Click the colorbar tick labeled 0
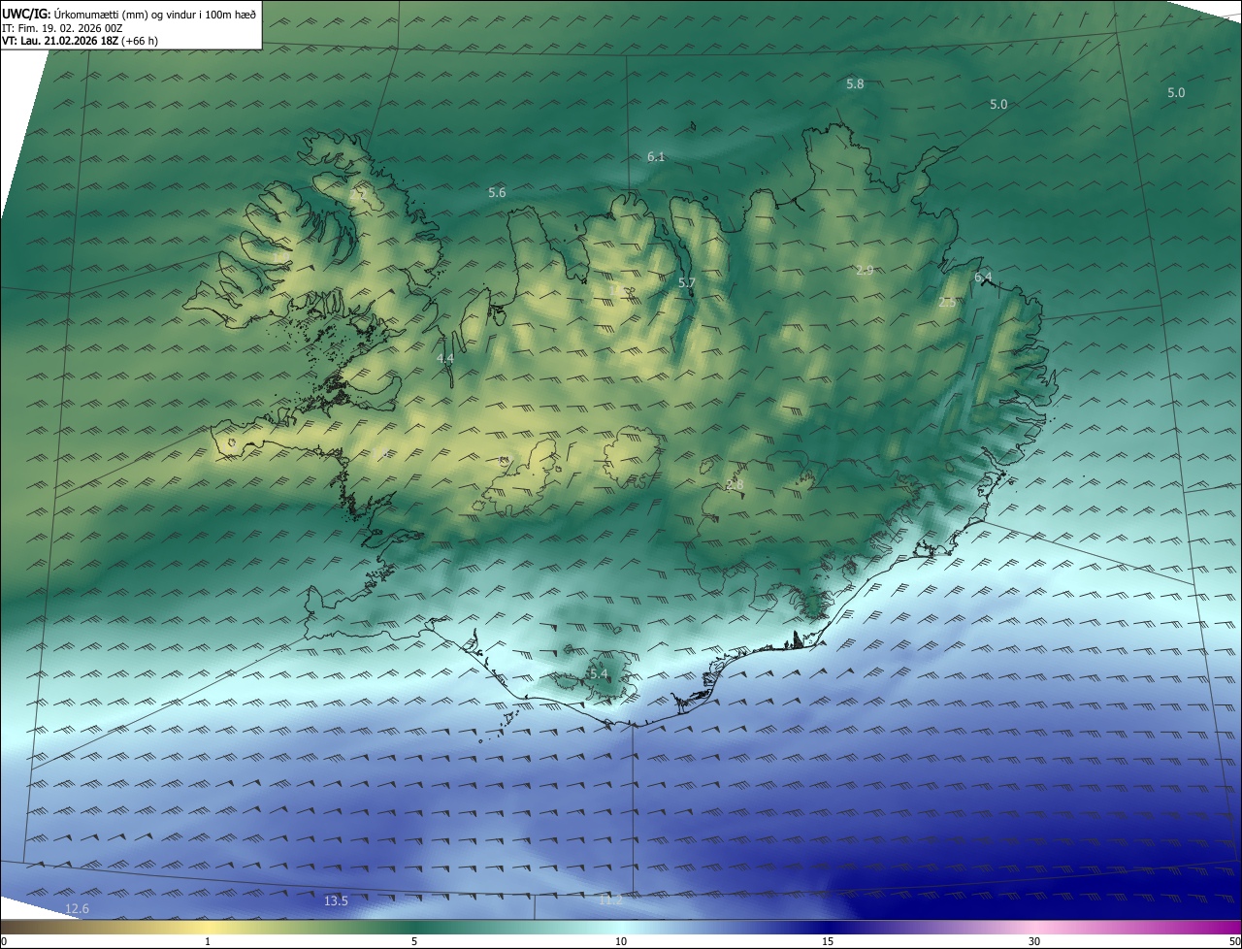 coord(3,941)
